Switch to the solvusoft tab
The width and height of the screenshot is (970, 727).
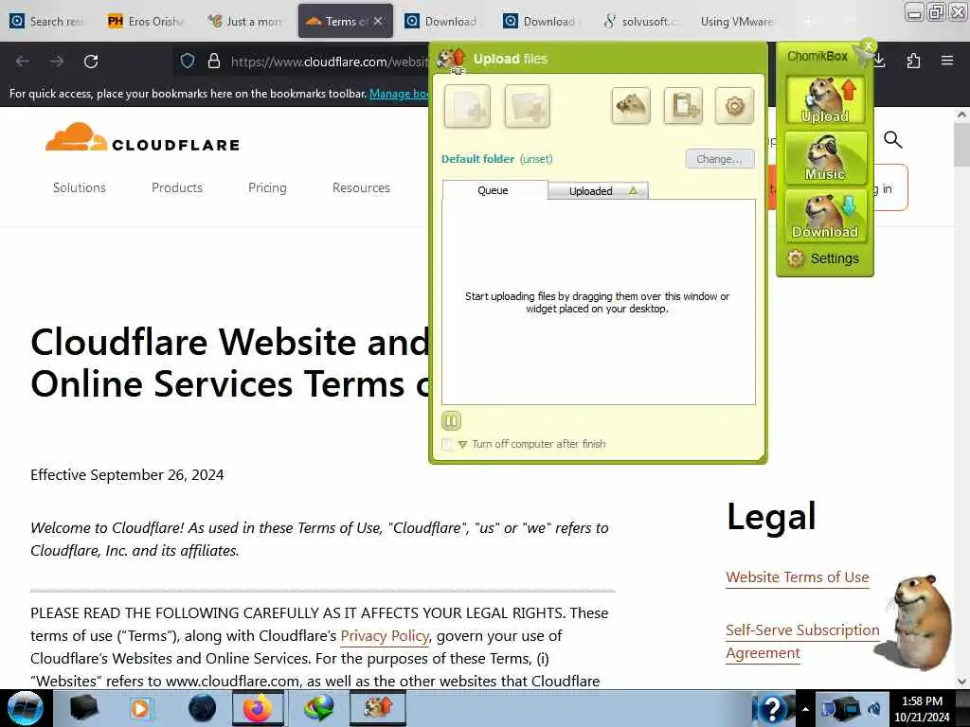pyautogui.click(x=641, y=22)
